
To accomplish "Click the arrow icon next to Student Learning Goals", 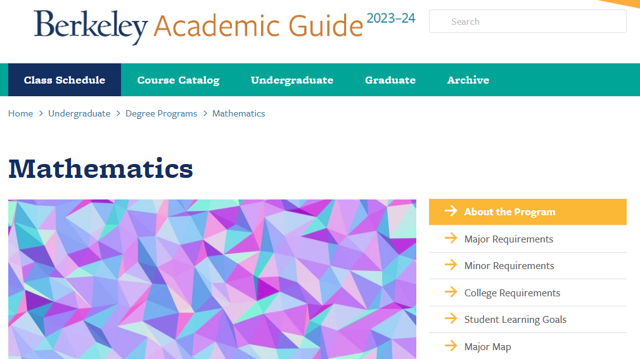I will [x=451, y=318].
